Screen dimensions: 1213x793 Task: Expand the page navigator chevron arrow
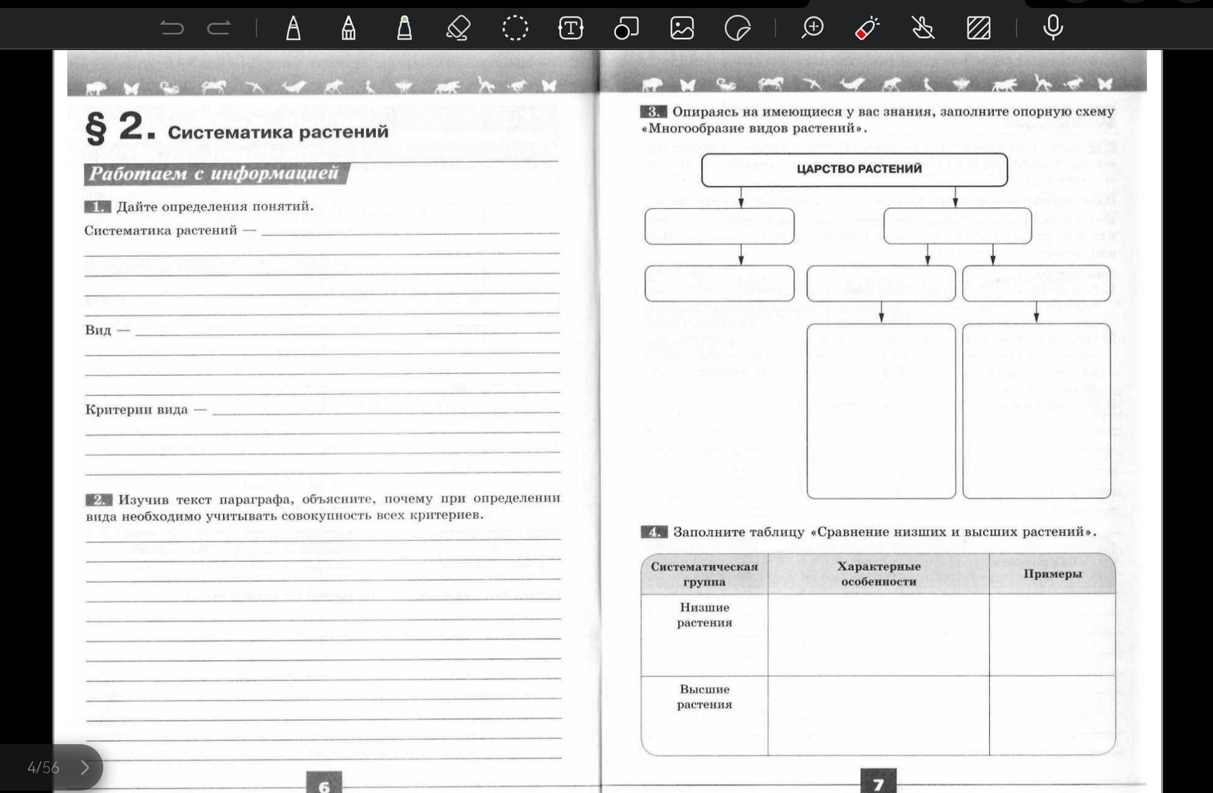(85, 768)
